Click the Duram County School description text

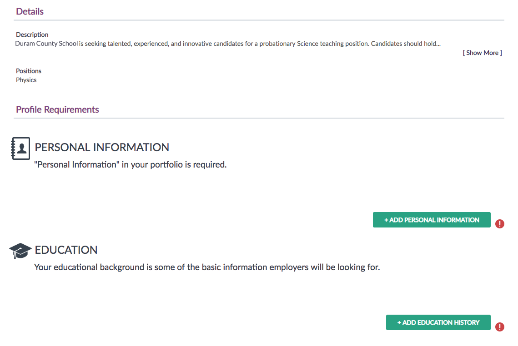pyautogui.click(x=228, y=44)
